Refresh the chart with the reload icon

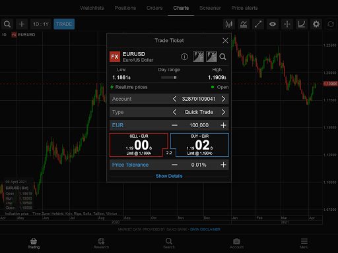[x=331, y=24]
